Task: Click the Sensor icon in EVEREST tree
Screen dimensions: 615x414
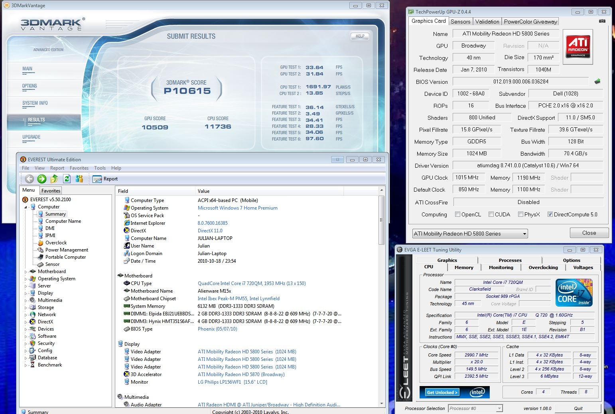Action: pos(40,264)
